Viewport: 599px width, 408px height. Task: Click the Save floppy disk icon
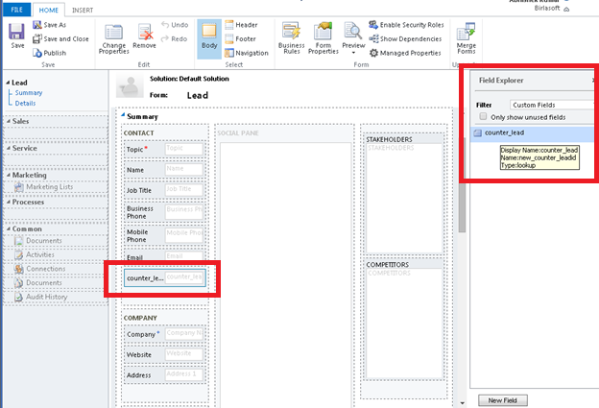point(17,32)
